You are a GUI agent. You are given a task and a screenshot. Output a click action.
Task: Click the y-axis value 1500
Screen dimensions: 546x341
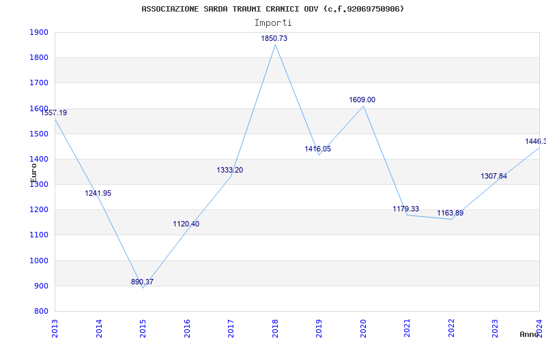coord(39,134)
